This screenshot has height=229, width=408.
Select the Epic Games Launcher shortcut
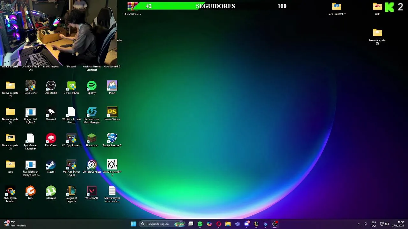coord(31,142)
